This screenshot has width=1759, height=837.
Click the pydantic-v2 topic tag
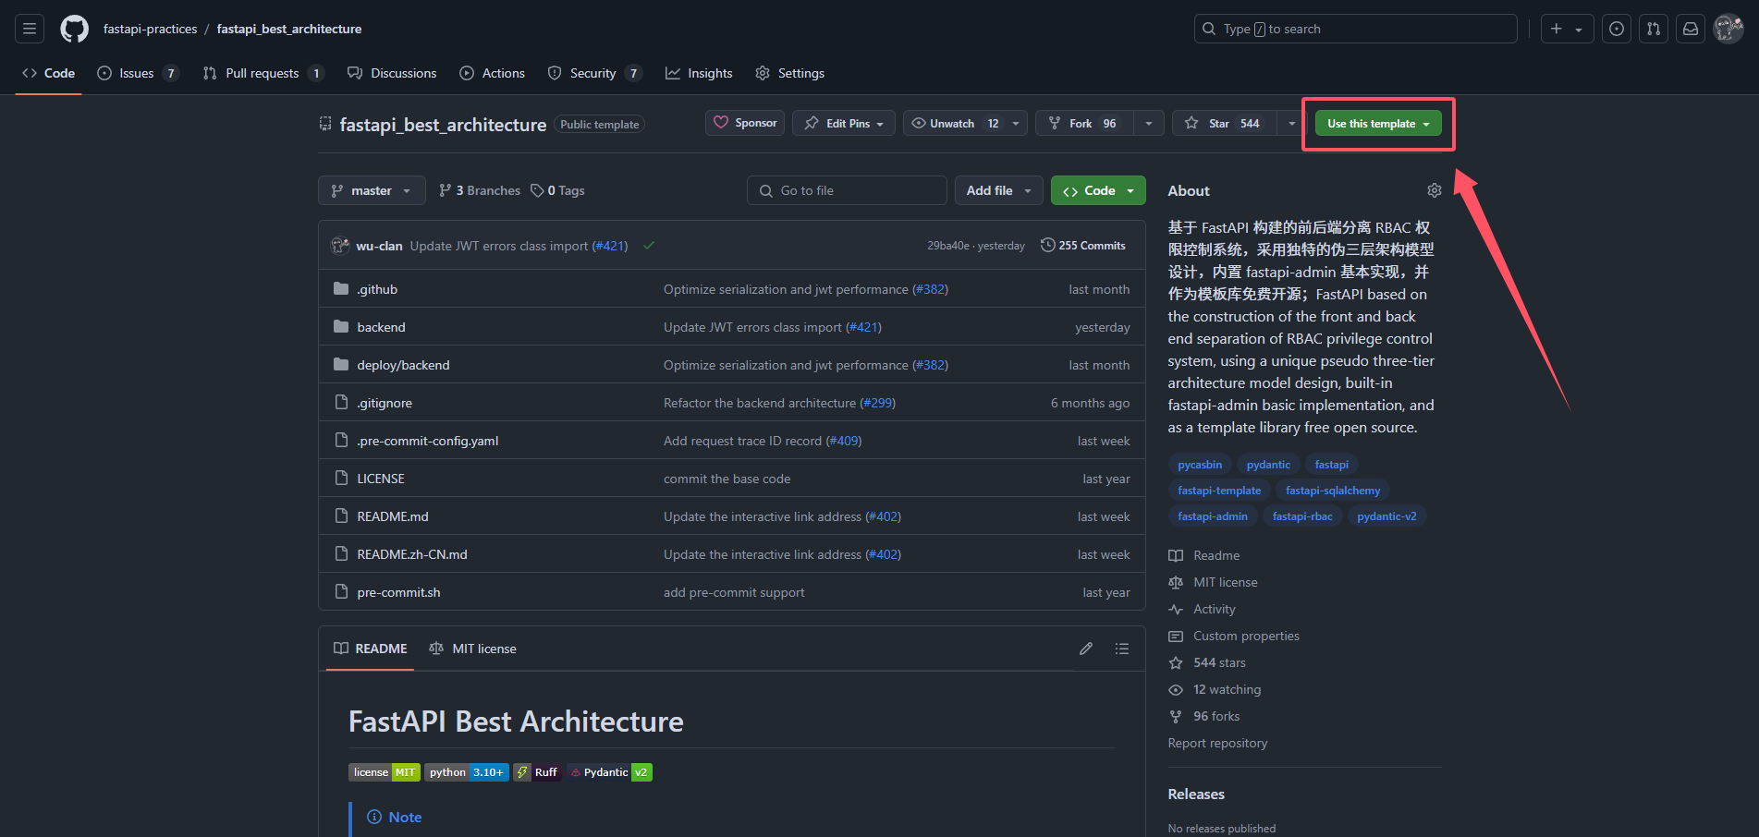pyautogui.click(x=1386, y=516)
